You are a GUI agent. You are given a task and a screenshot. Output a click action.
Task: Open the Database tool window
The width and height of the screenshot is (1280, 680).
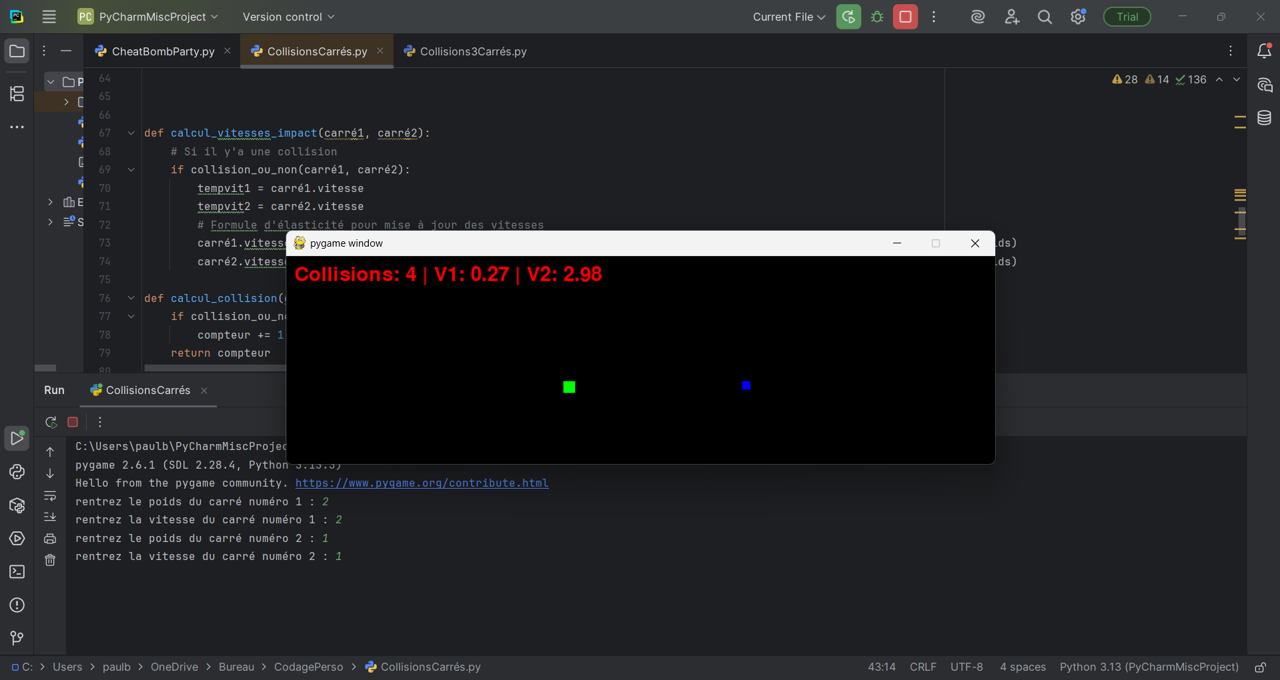(x=1264, y=118)
